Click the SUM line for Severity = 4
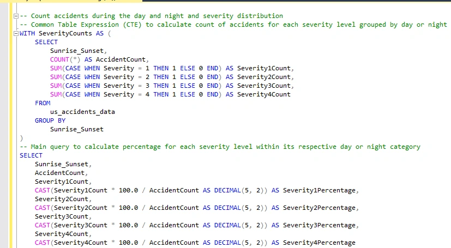The image size is (451, 248). tap(170, 94)
